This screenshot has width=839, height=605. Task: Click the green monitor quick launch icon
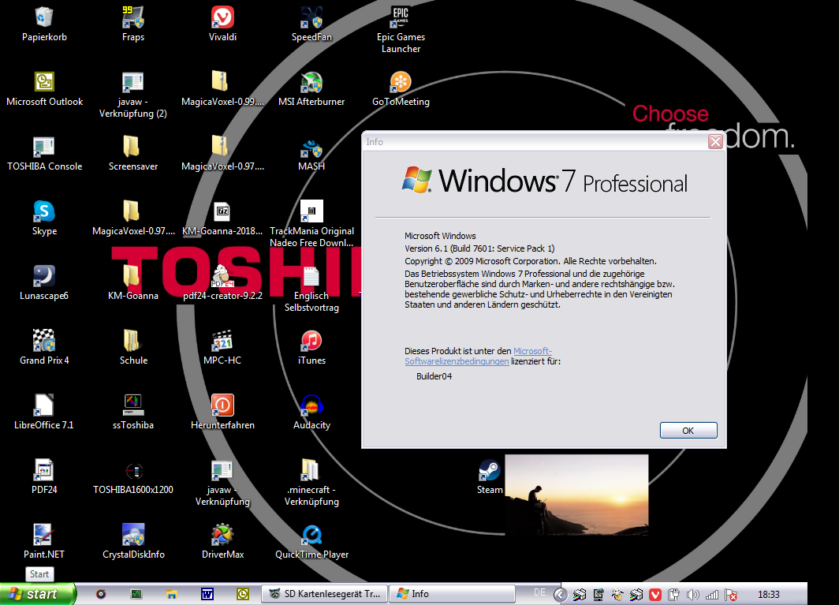tap(136, 594)
